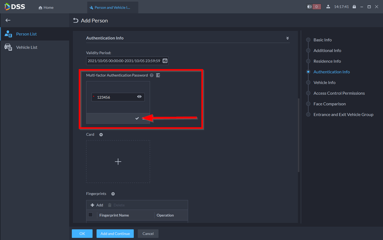Jump to Residence Info step
The width and height of the screenshot is (383, 240).
coord(327,61)
